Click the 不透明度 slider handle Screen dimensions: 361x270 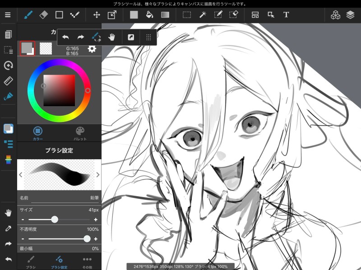click(x=87, y=239)
